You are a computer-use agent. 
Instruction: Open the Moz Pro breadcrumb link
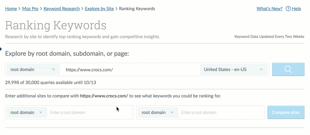click(30, 9)
